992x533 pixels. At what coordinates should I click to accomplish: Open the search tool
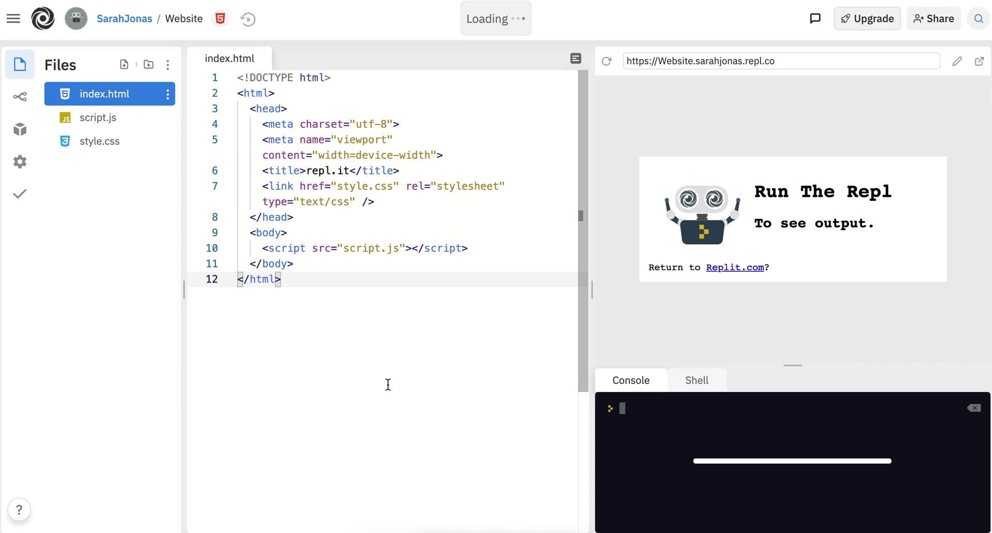pos(978,19)
